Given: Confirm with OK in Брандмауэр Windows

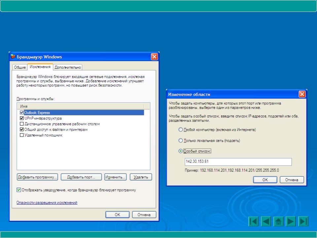Looking at the screenshot, I should 118,215.
